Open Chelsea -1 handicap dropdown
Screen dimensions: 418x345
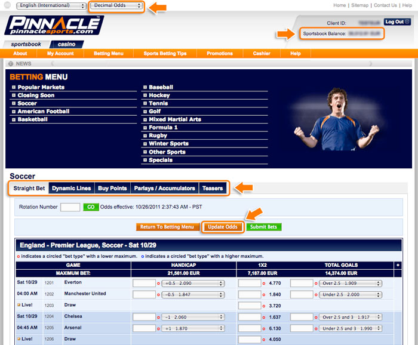point(193,317)
